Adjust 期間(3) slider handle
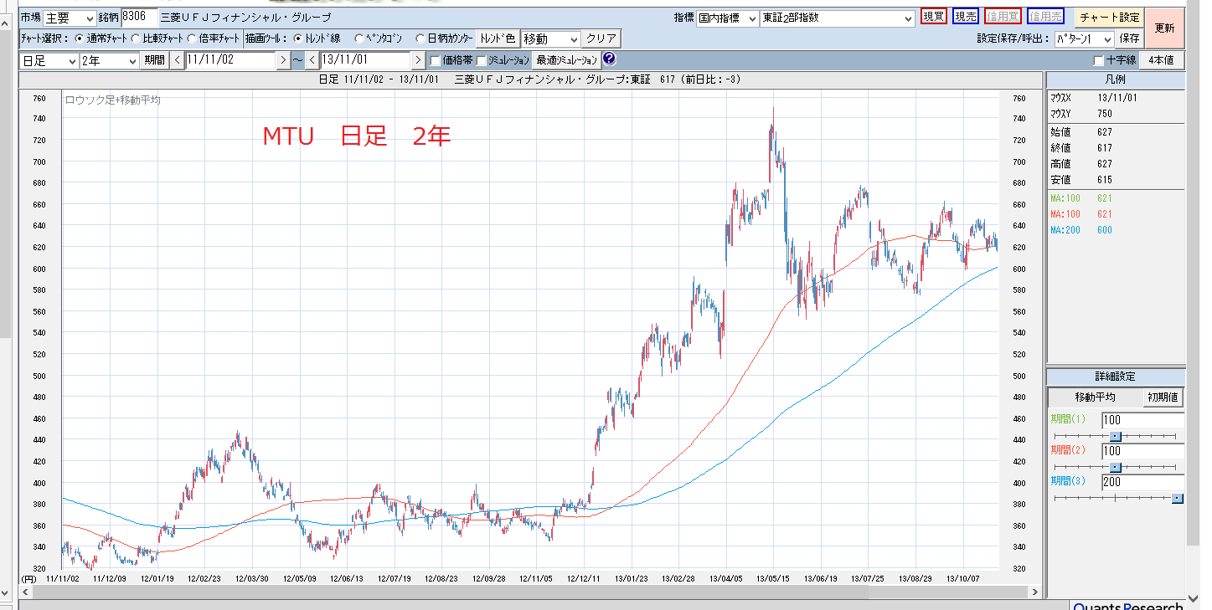Viewport: 1212px width, 610px height. (1177, 498)
